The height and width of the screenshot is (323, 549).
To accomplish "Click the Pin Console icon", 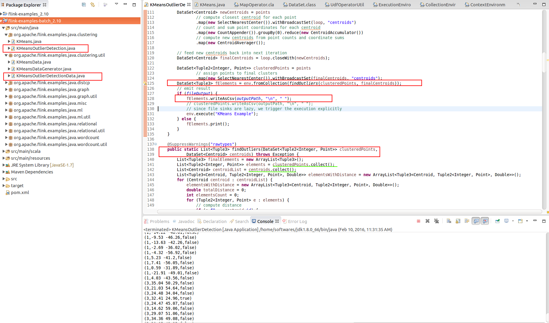I will (x=497, y=221).
